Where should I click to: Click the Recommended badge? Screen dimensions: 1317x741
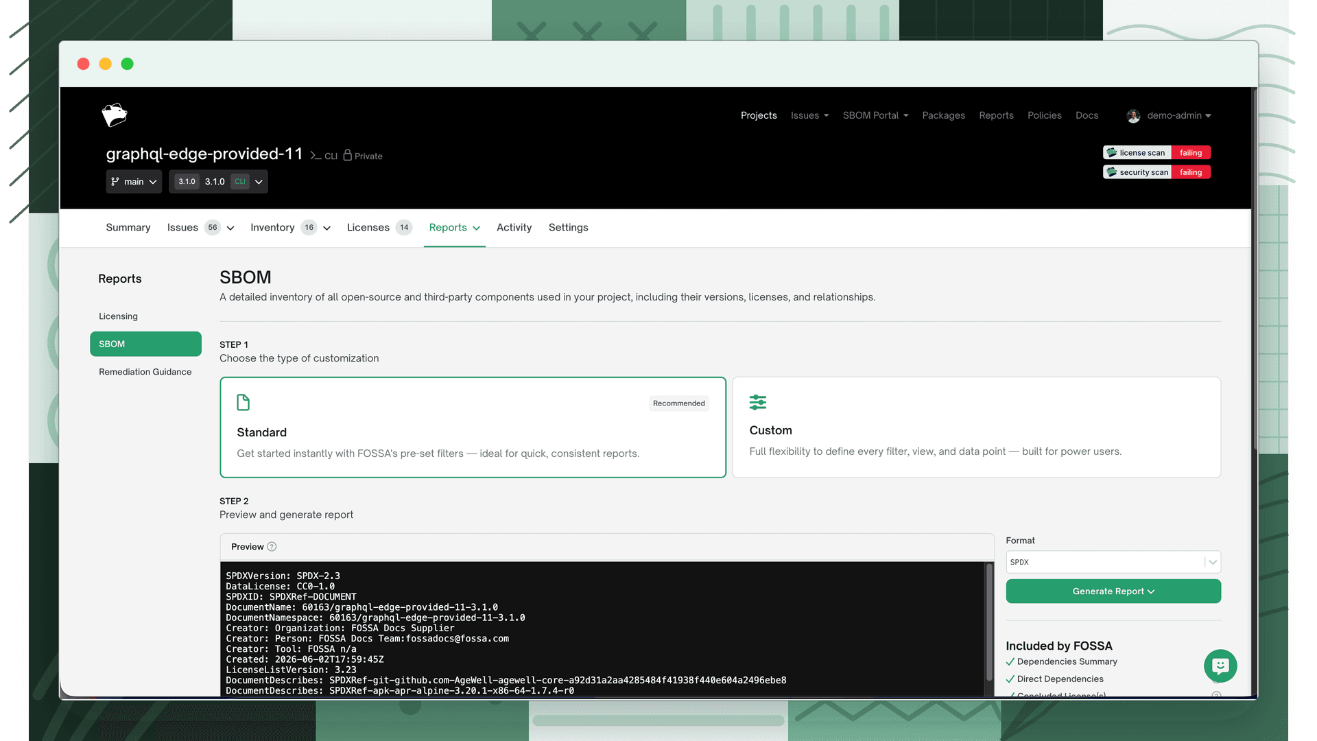tap(678, 403)
